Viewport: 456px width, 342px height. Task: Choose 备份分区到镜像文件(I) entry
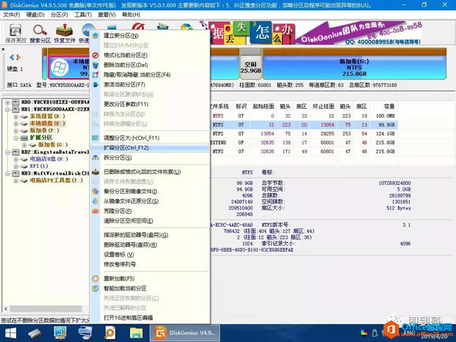point(130,191)
